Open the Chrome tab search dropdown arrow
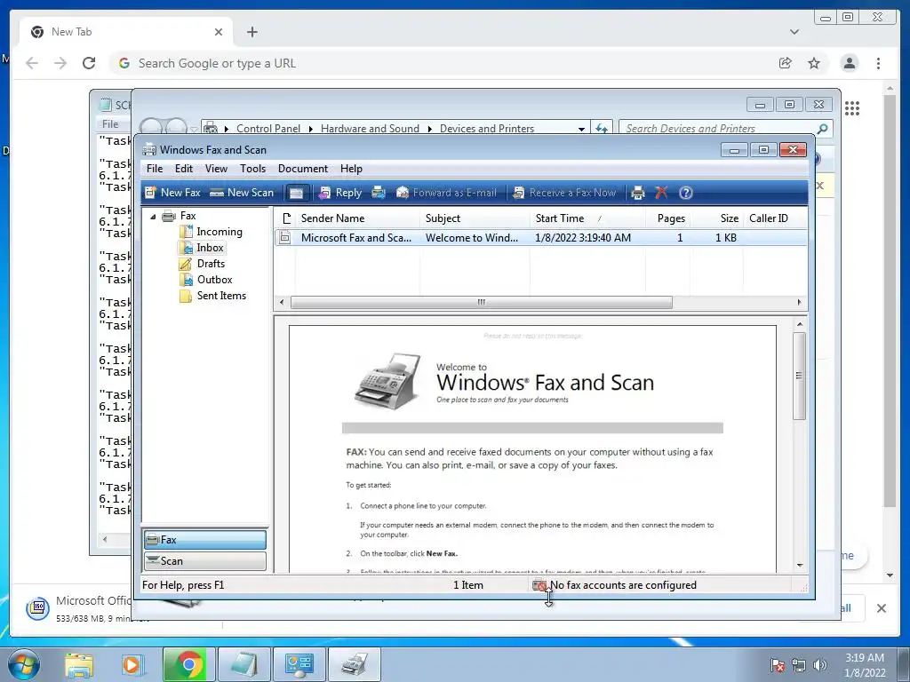The width and height of the screenshot is (910, 682). (x=794, y=32)
